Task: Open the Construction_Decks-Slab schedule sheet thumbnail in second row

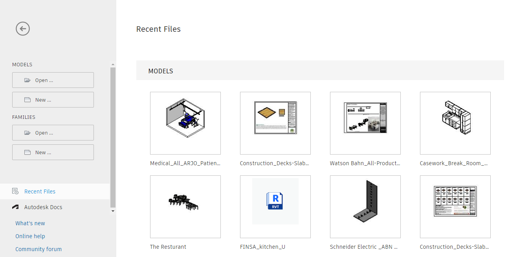Action: 455,207
